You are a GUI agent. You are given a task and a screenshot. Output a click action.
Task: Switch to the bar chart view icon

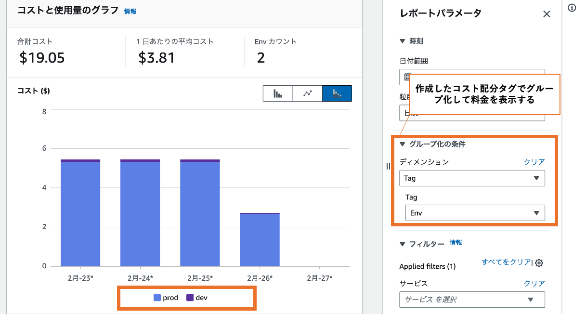pyautogui.click(x=278, y=93)
